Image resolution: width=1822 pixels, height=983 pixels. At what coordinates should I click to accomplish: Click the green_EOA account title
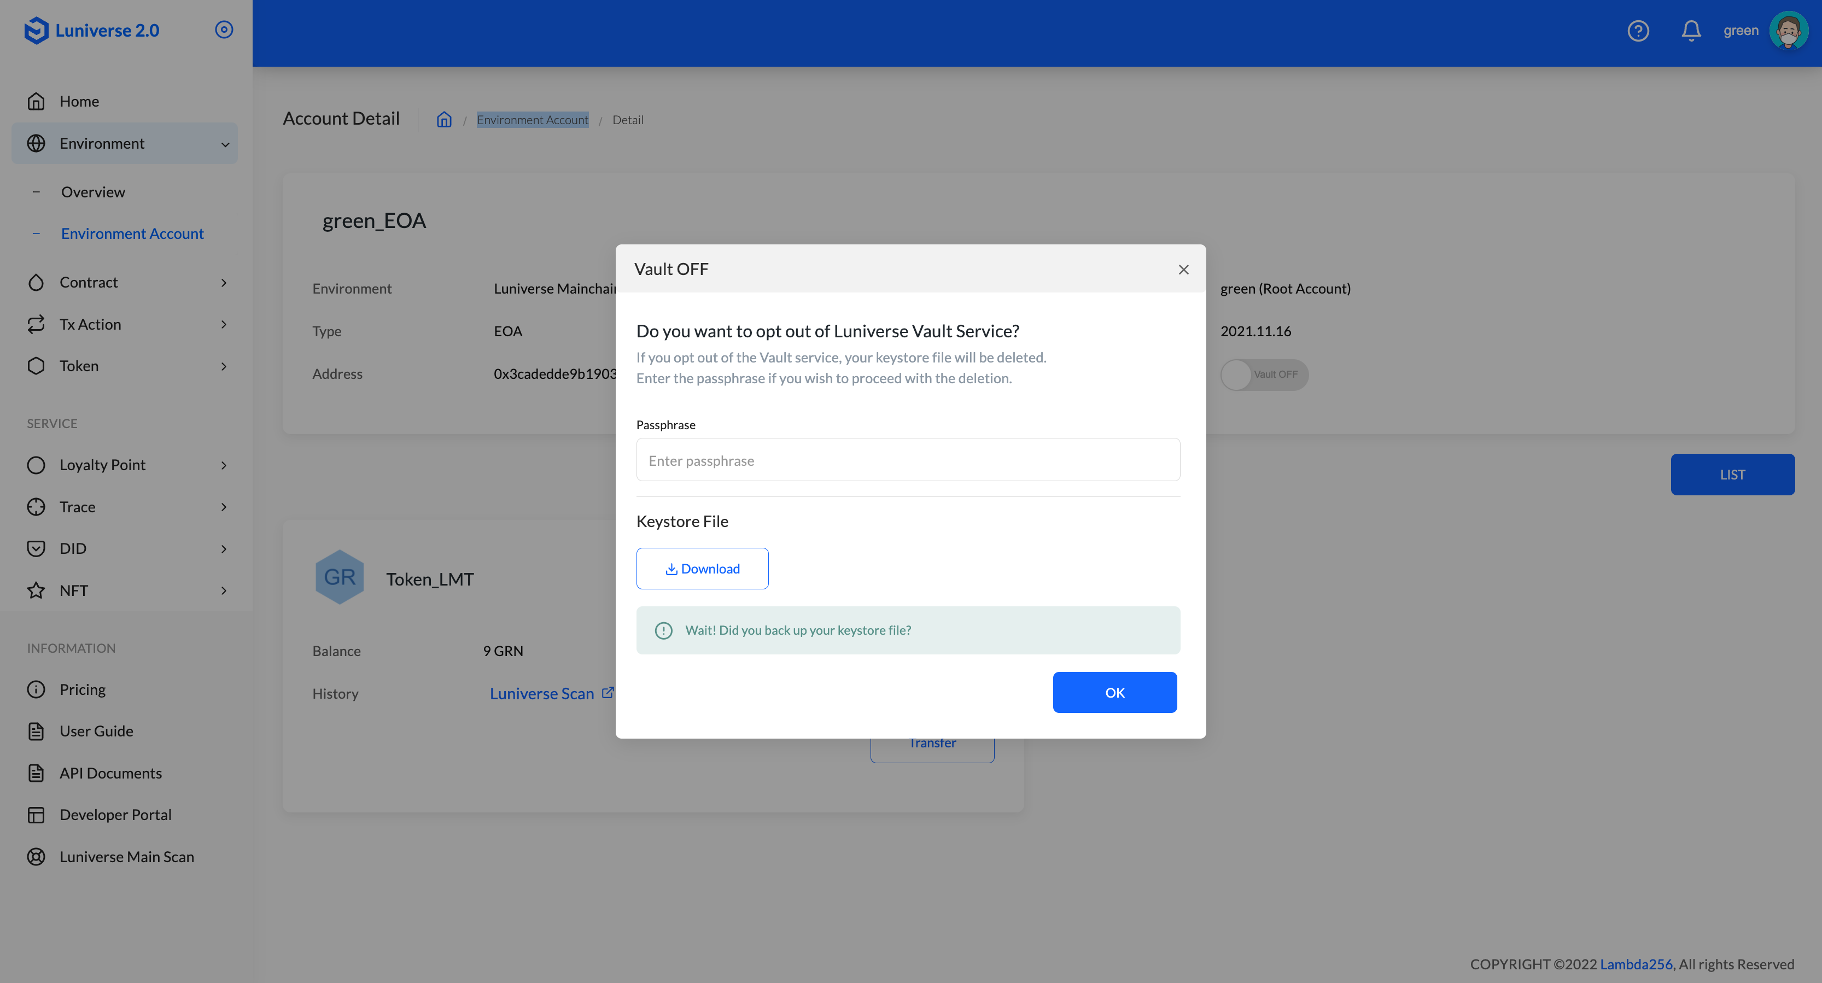[373, 221]
